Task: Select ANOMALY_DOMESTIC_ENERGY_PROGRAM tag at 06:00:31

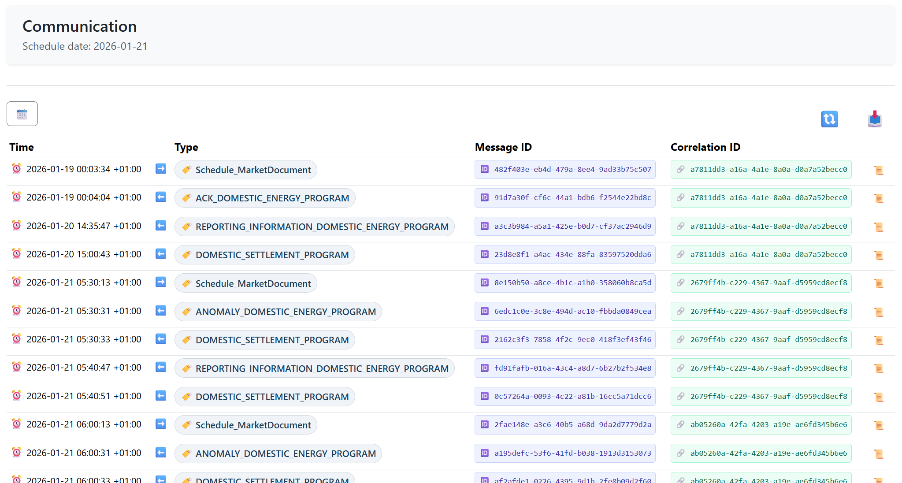Action: pos(278,453)
